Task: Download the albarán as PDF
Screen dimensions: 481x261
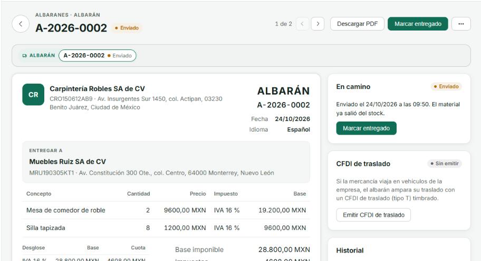Action: pos(357,24)
